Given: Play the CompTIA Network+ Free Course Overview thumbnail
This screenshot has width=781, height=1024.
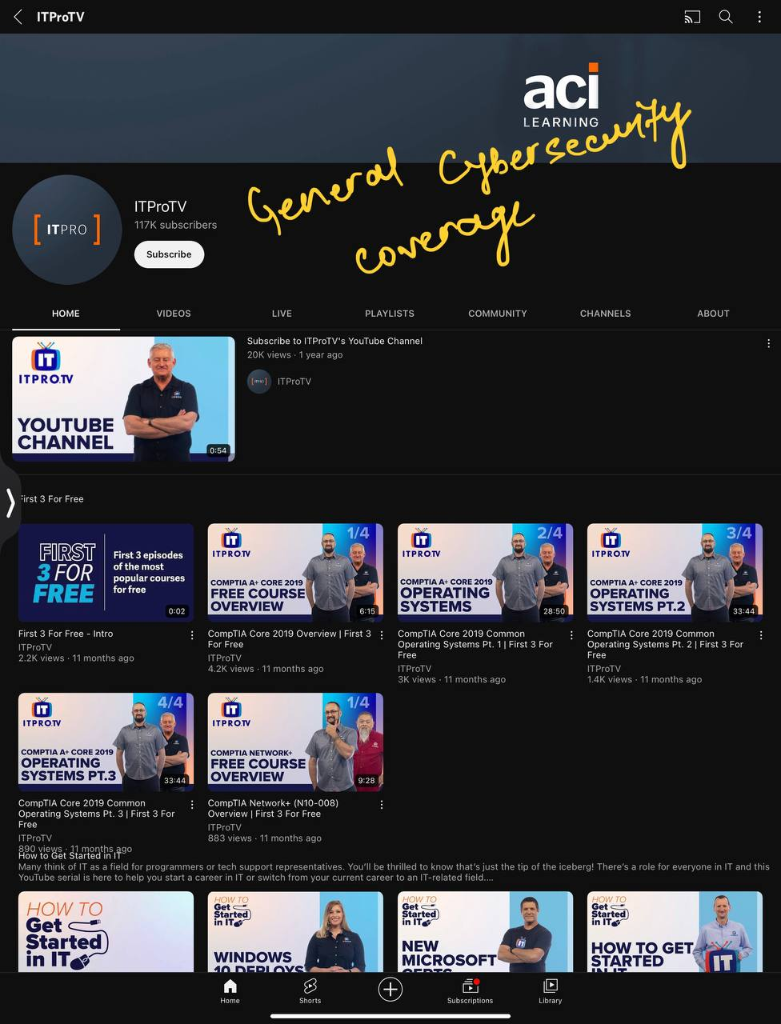Looking at the screenshot, I should point(295,742).
